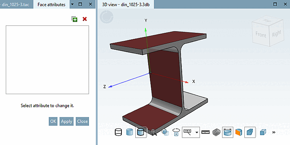
Task: Select wireframe cylinder display mode
Action: click(x=118, y=132)
